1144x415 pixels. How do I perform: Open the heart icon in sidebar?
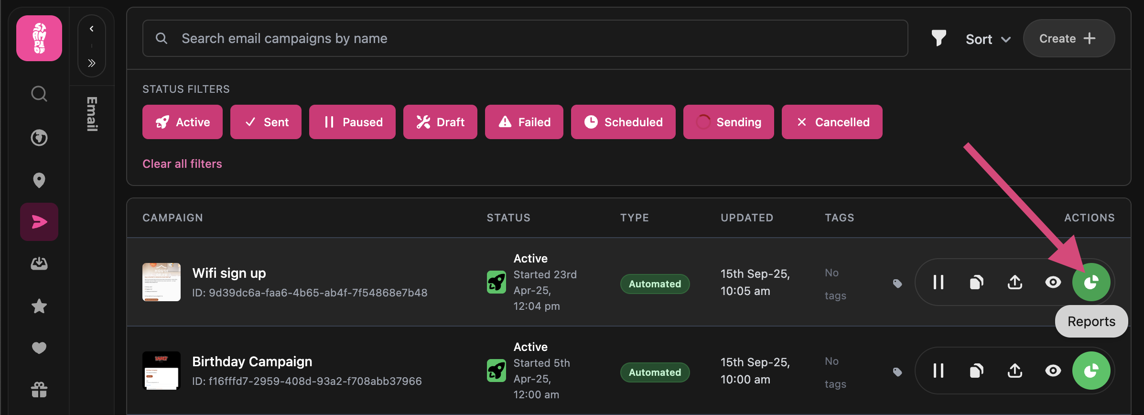[x=39, y=348]
